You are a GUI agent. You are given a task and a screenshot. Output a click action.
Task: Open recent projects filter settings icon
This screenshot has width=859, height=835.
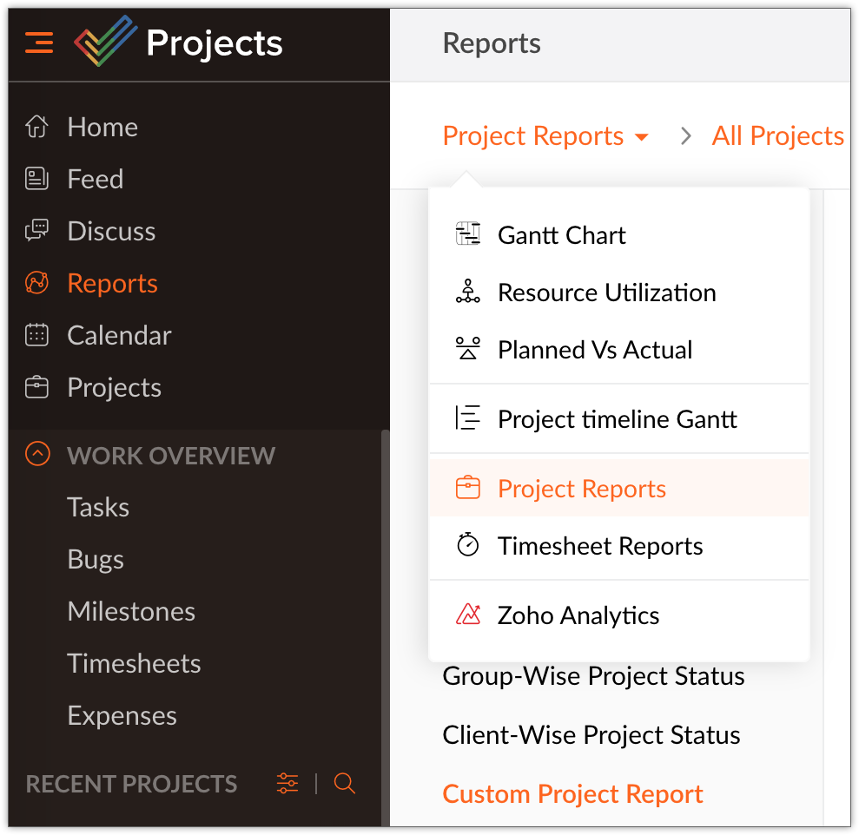coord(287,784)
